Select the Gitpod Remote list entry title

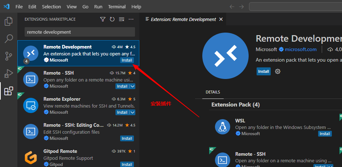click(60, 151)
